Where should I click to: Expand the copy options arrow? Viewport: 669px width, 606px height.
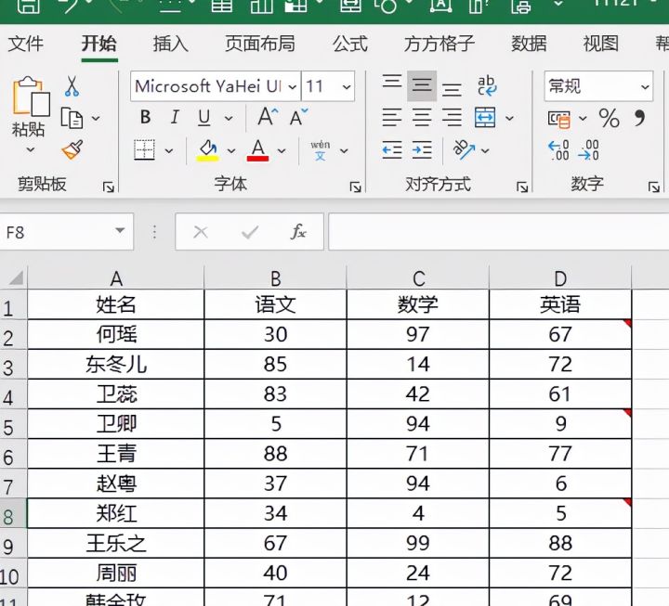tap(96, 118)
